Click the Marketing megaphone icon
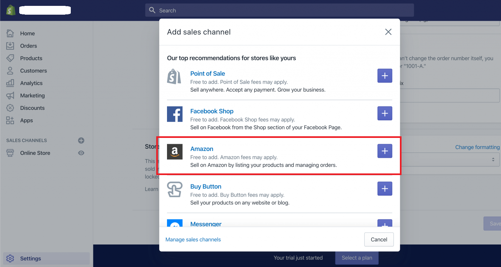 click(x=10, y=95)
